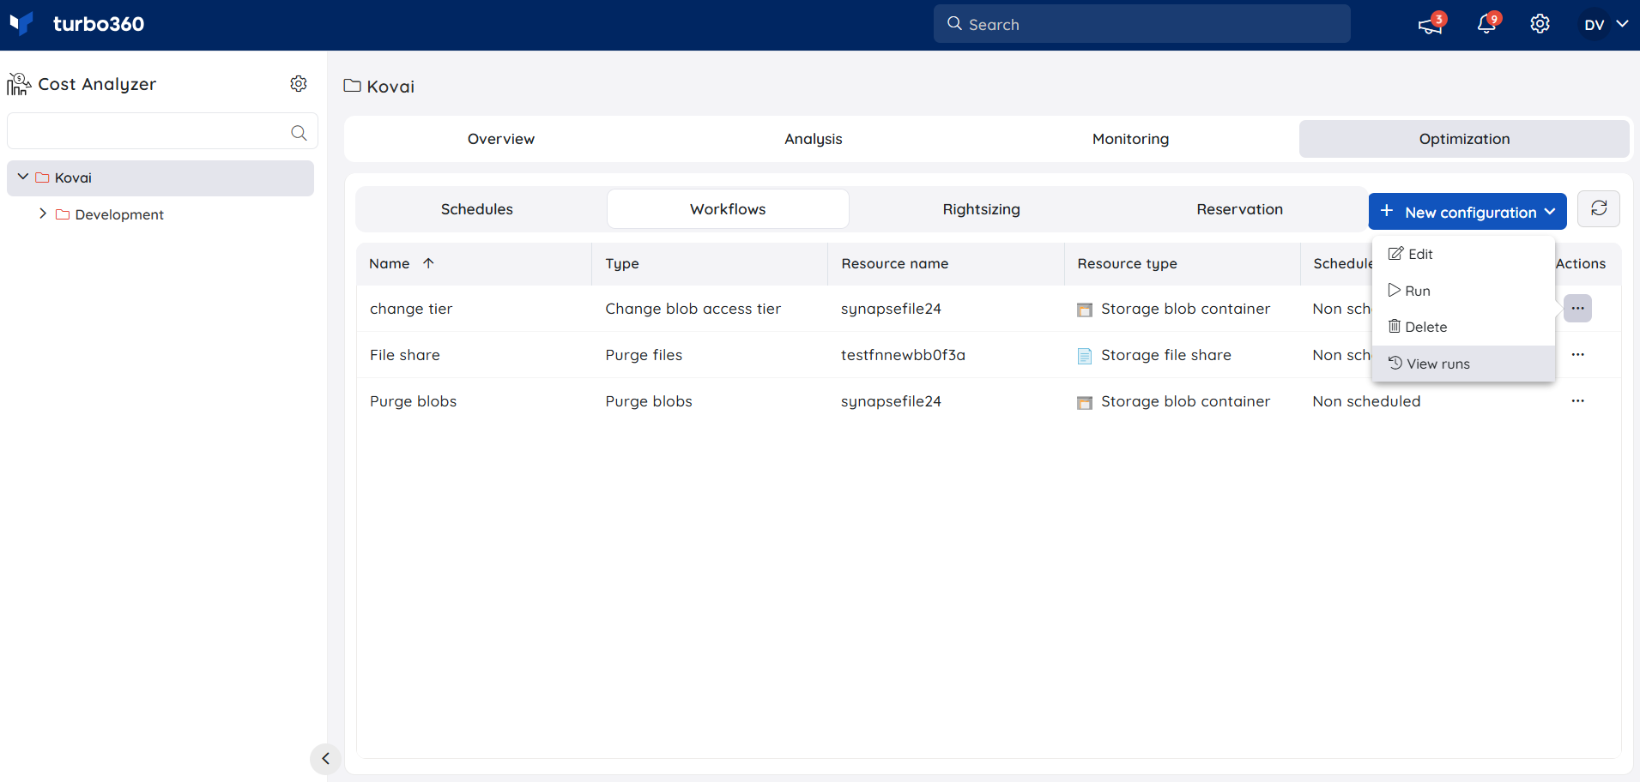Select the Workflows sub-tab
Screen dimensions: 1640x782
[x=728, y=209]
